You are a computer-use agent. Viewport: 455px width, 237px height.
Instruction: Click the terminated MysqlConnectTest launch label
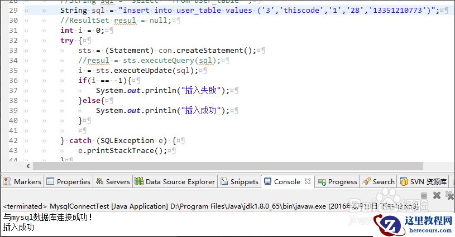(210, 206)
